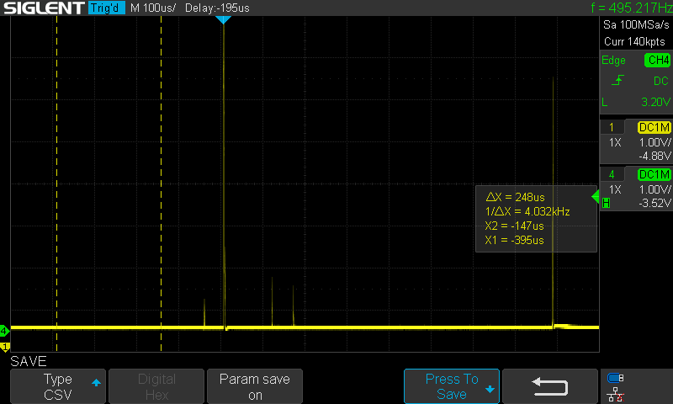Viewport: 673px width, 404px height.
Task: Click the Trig'd status indicator
Action: 107,8
